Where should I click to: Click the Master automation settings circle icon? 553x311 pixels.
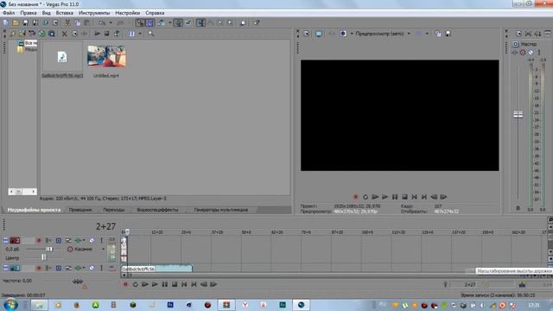point(523,52)
